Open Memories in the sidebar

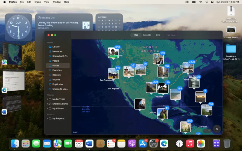(x=57, y=51)
